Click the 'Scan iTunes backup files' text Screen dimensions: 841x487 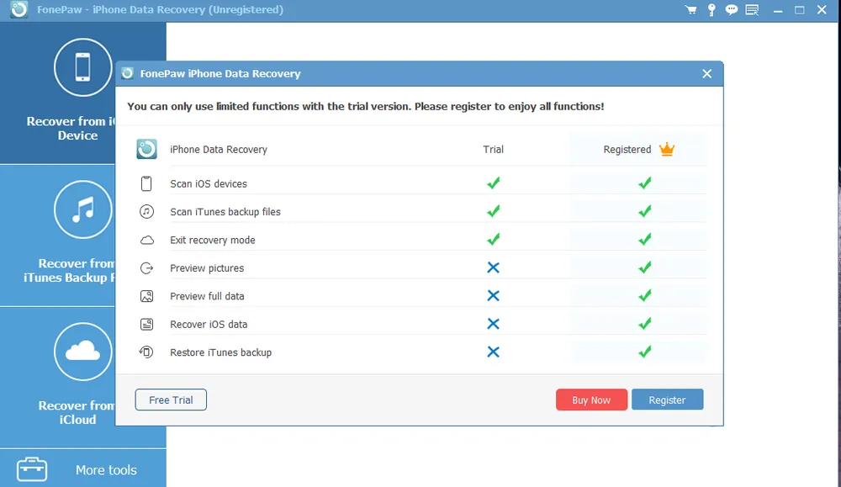225,211
